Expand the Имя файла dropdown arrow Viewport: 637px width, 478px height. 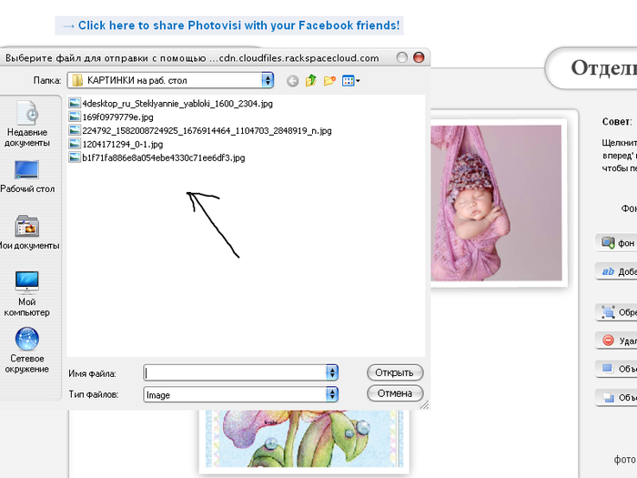332,372
